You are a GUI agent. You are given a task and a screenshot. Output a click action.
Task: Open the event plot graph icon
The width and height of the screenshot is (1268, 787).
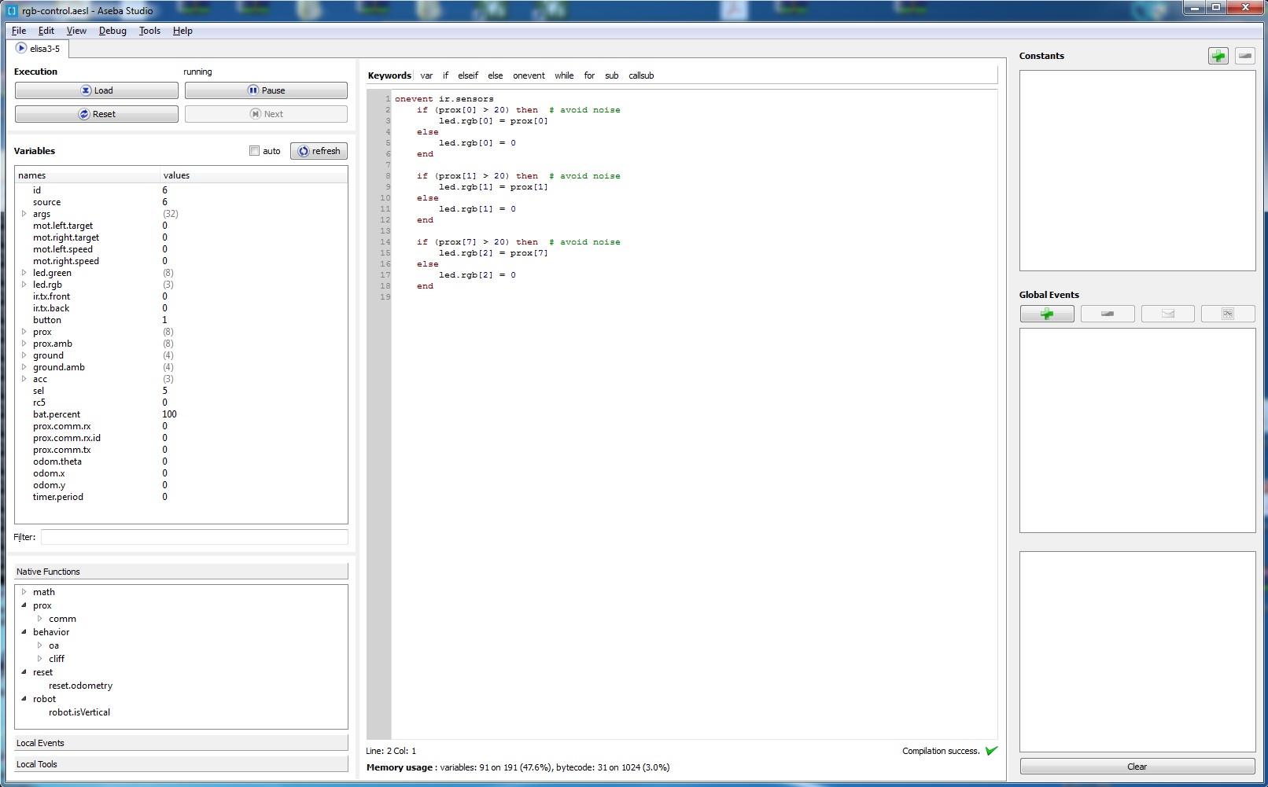pos(1227,314)
